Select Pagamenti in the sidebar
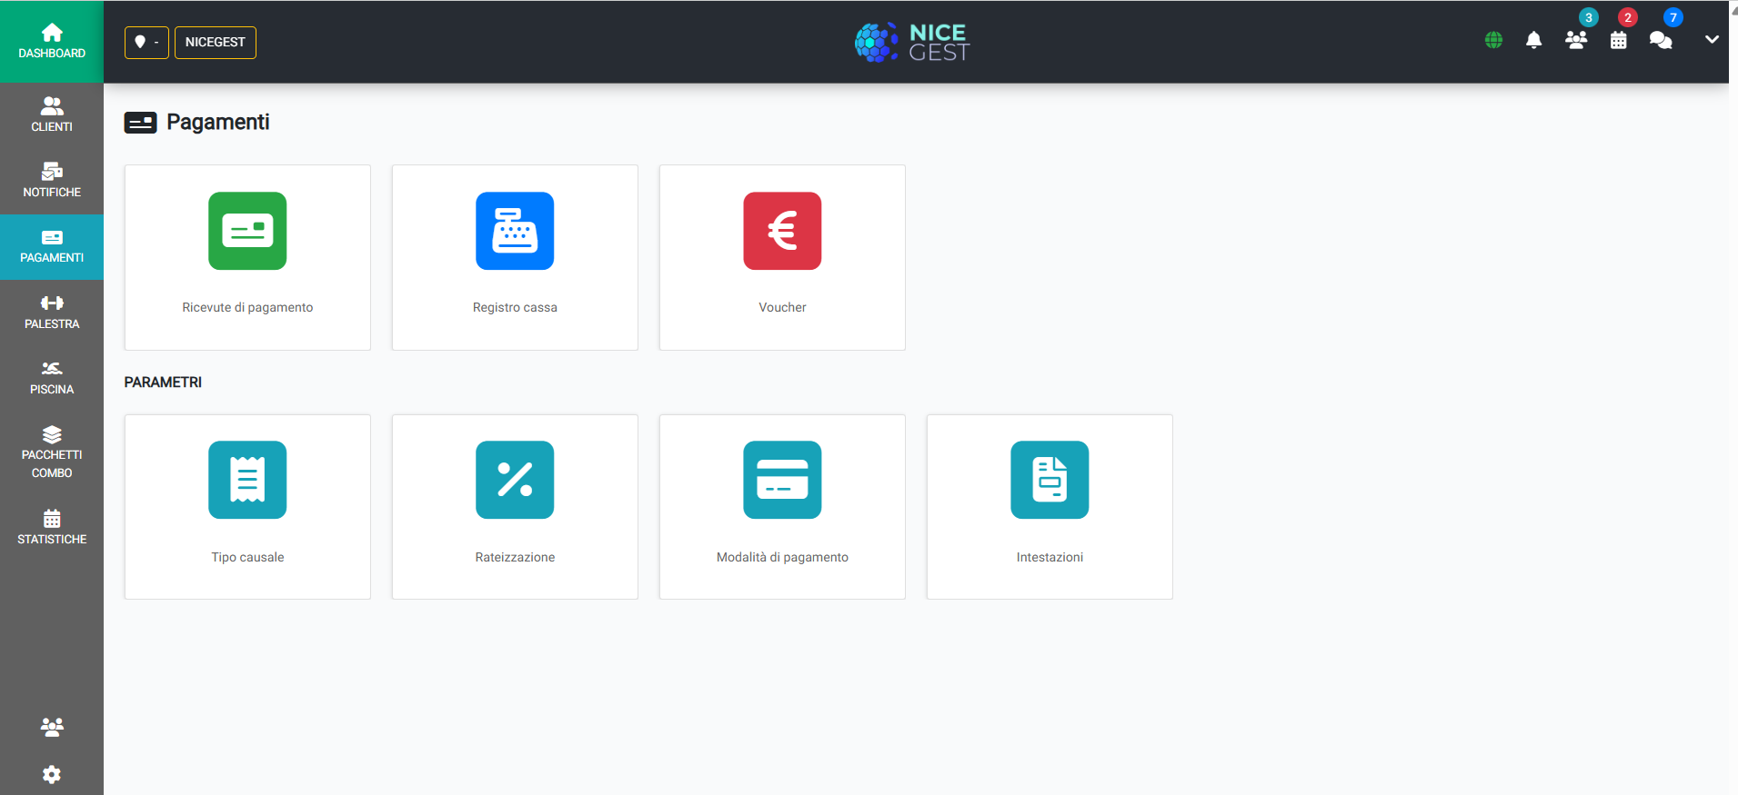 pos(52,247)
